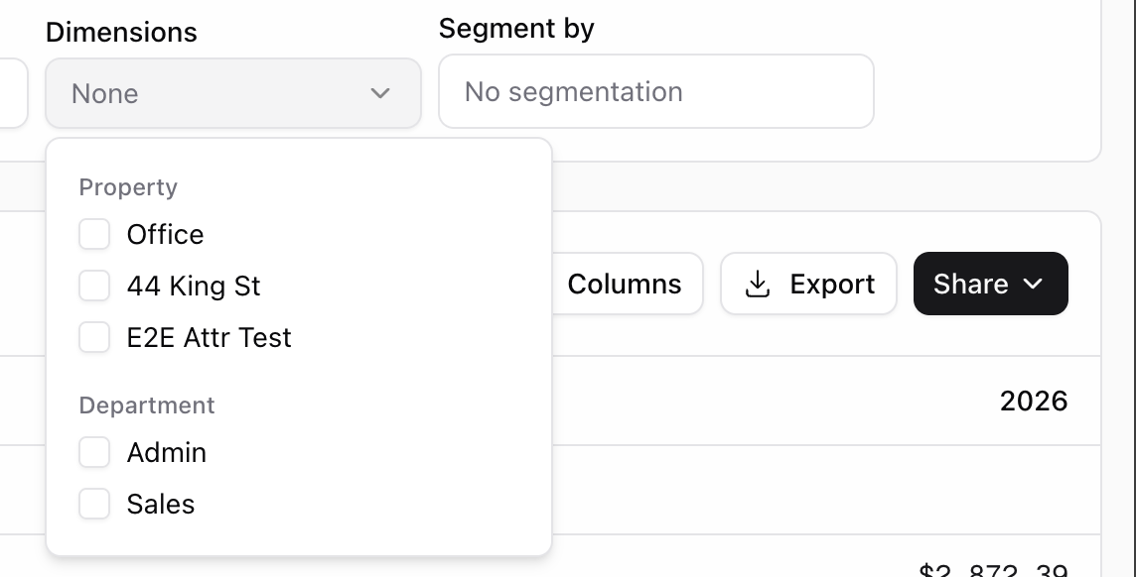This screenshot has height=577, width=1136.
Task: Click the Property group heading
Action: [128, 187]
